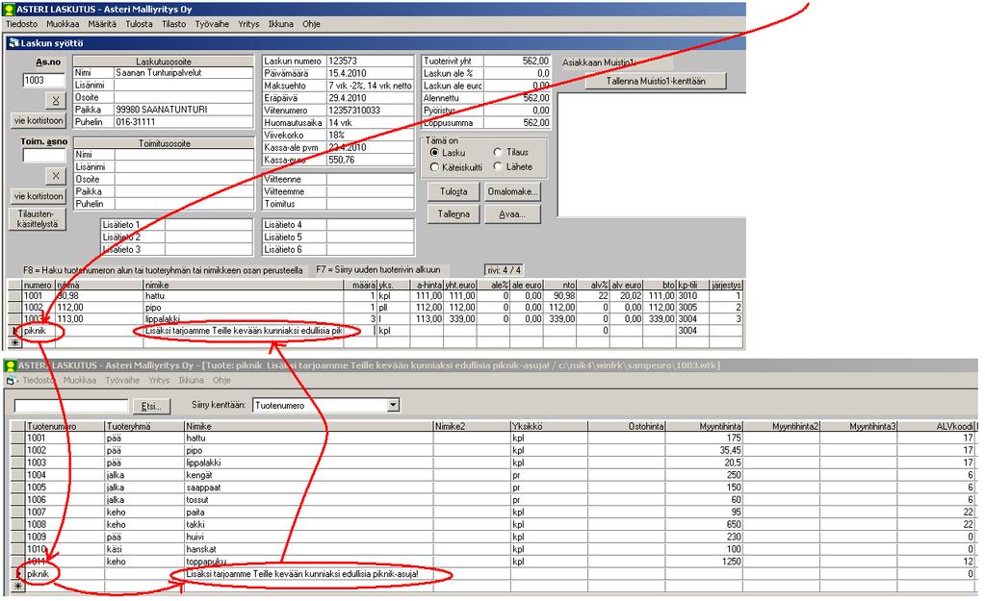Image resolution: width=985 pixels, height=601 pixels.
Task: Open the Tulosta menu
Action: click(139, 24)
